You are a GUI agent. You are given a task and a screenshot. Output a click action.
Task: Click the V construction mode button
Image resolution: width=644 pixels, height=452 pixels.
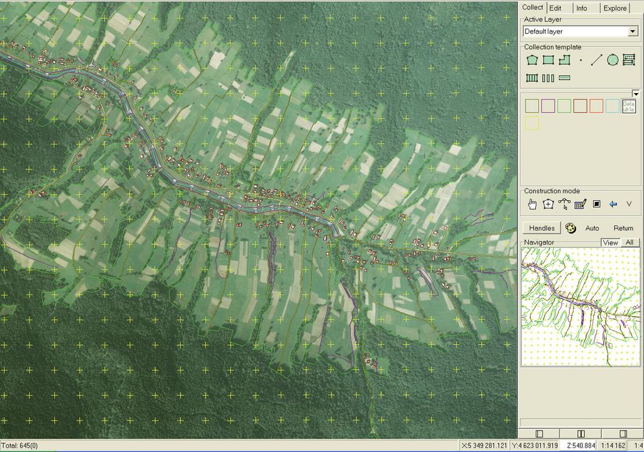629,204
